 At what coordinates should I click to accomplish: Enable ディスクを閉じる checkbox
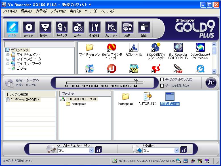tap(162, 86)
